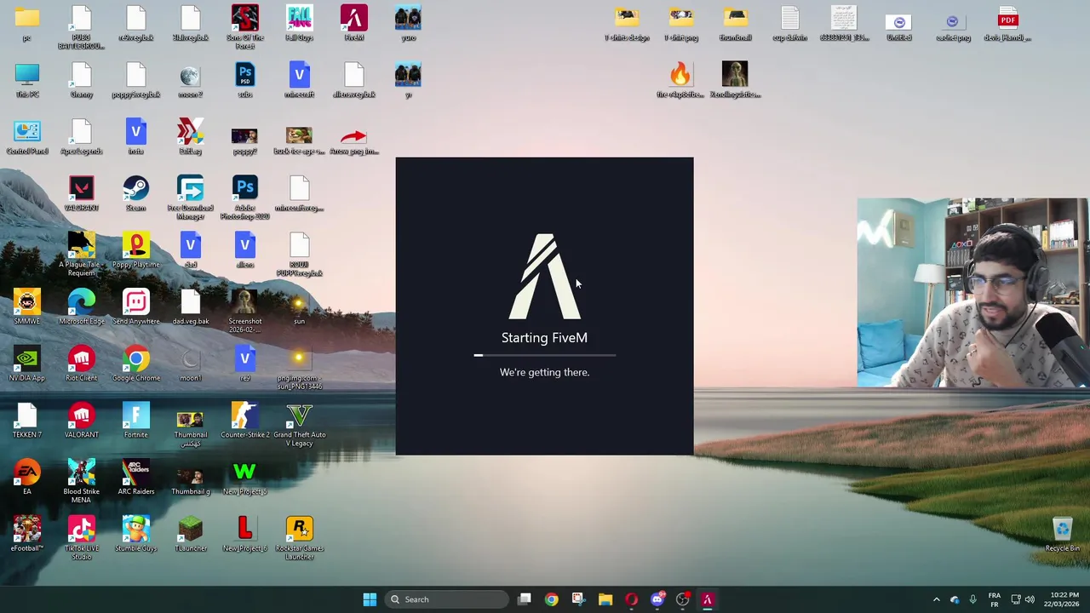Select the Screenshot 2026-02 alien thumbnail
The height and width of the screenshot is (613, 1090).
click(244, 311)
